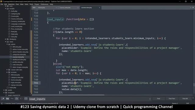Open the Tools menu

tap(31, 4)
